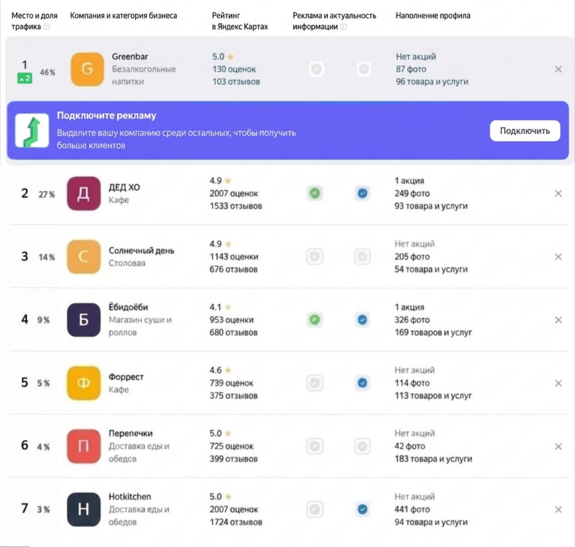Open the ДЕД ХО company icon
575x547 pixels.
pyautogui.click(x=83, y=193)
